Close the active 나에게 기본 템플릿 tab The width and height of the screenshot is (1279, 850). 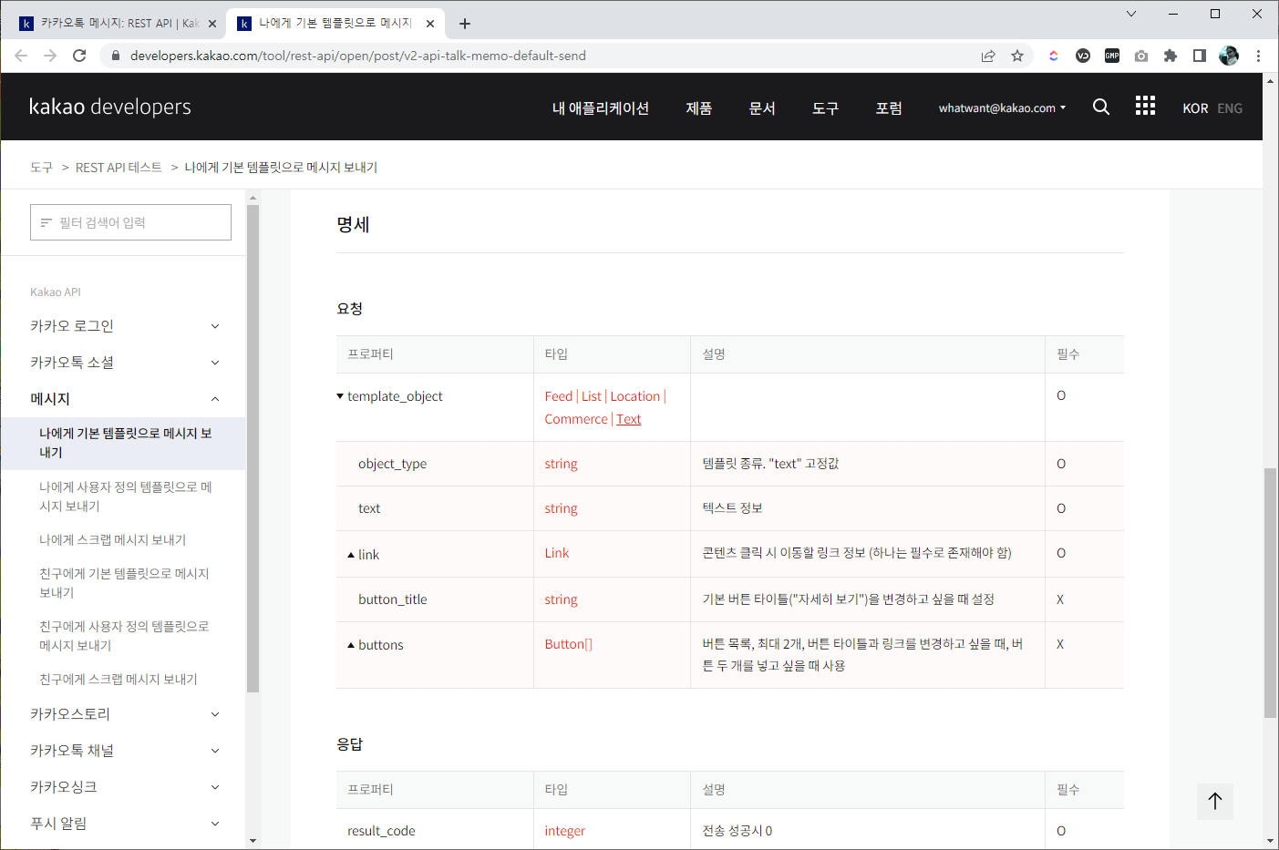[x=430, y=24]
